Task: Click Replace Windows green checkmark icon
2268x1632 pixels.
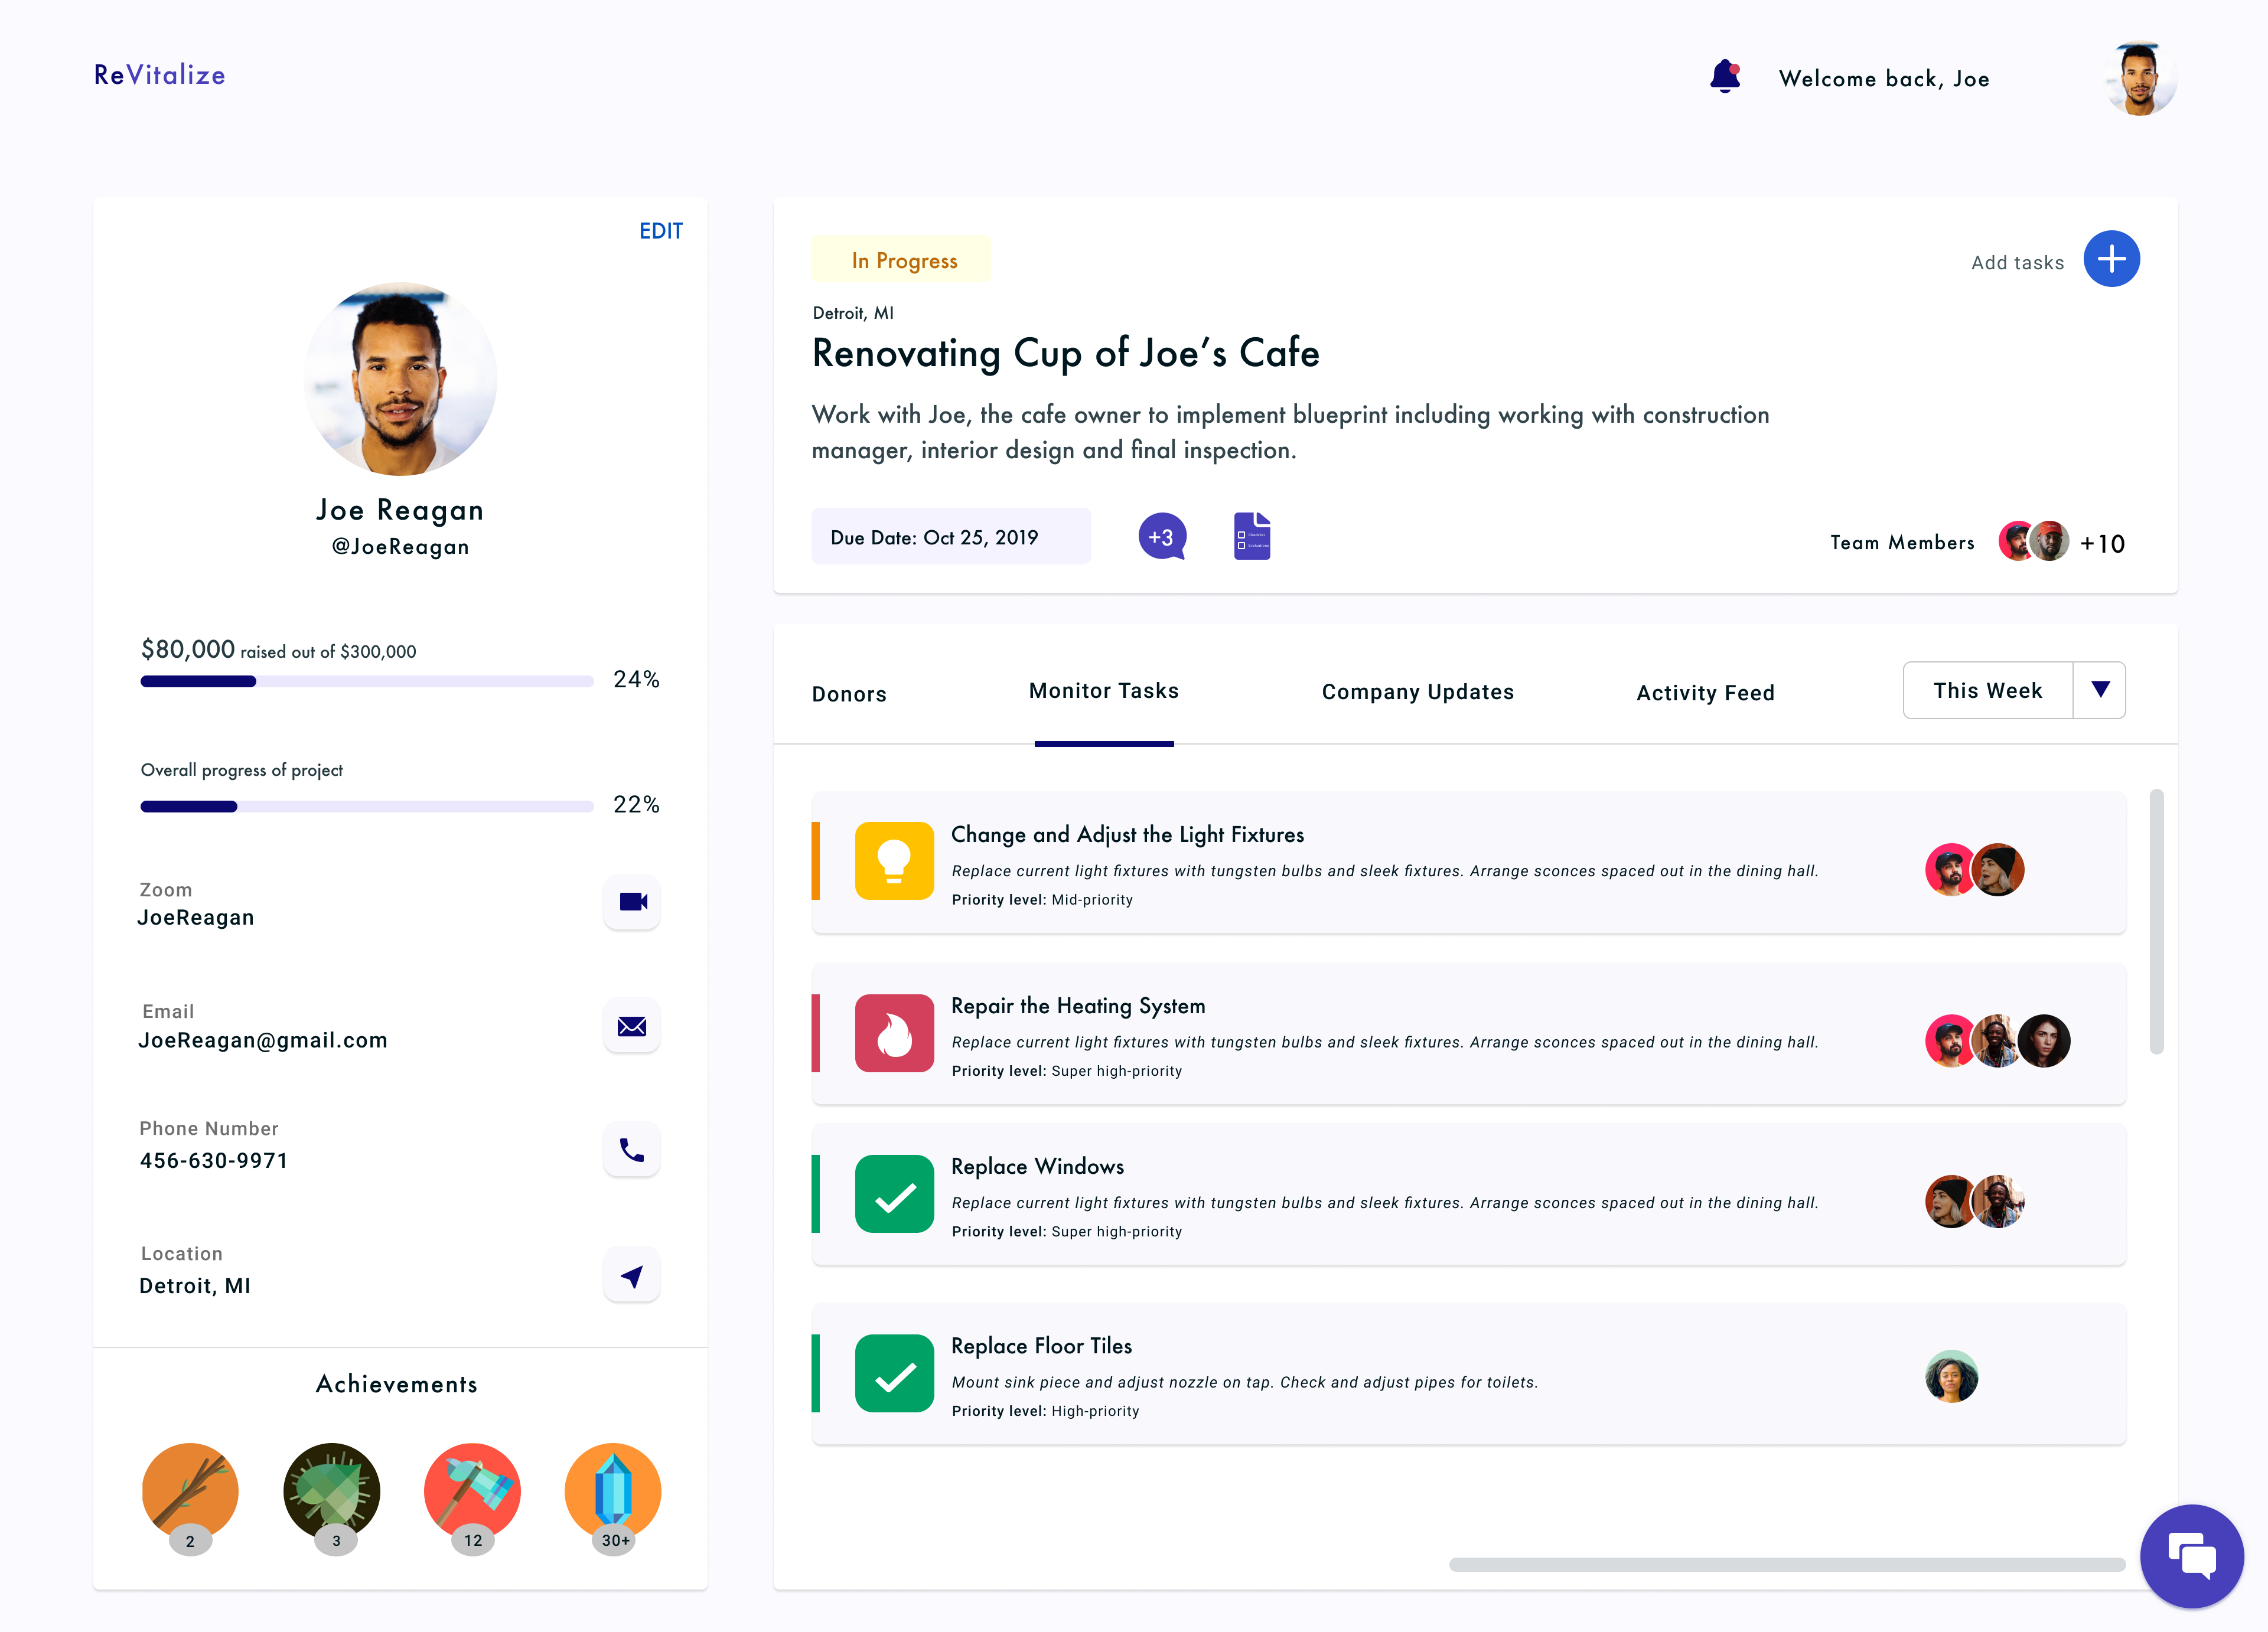Action: pos(894,1194)
